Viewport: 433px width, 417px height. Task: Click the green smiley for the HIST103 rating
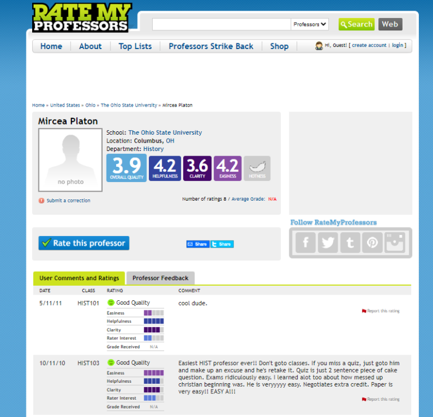pyautogui.click(x=111, y=363)
